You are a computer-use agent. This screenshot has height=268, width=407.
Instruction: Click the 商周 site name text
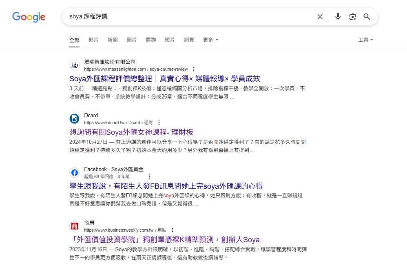coord(89,223)
